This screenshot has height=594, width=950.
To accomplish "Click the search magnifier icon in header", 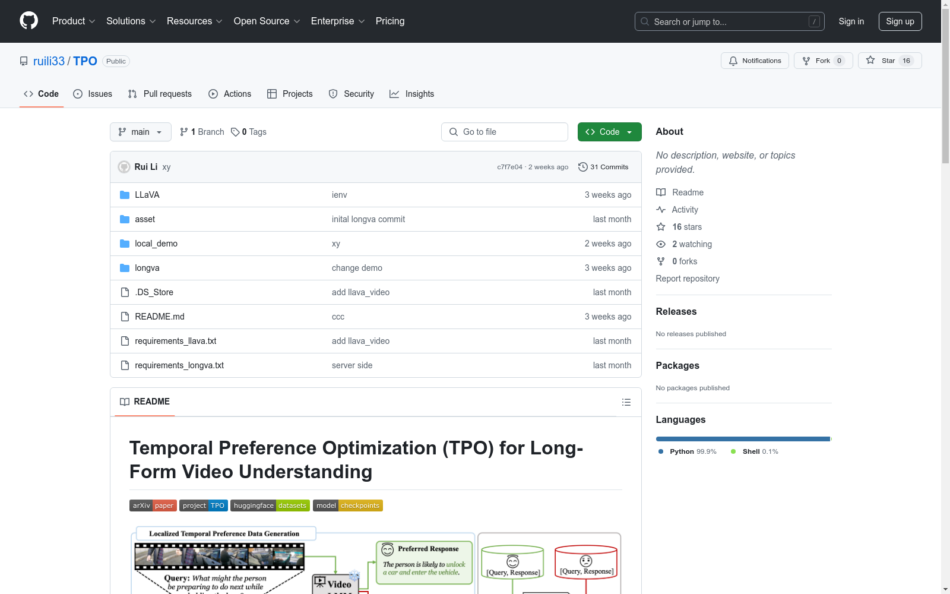I will (645, 21).
